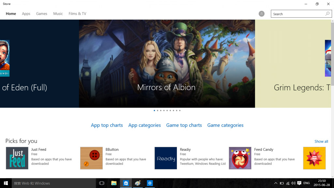This screenshot has width=334, height=188.
Task: Open Task View in taskbar
Action: (x=102, y=183)
